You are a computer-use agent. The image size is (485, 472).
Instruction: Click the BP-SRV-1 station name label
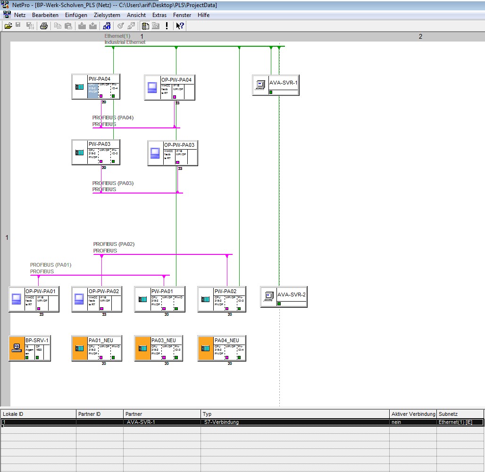(37, 340)
